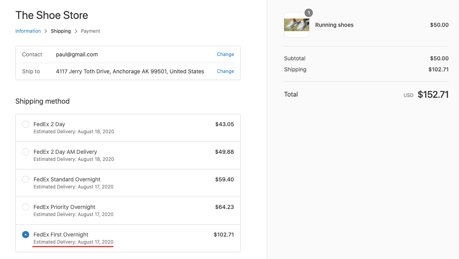Click the Running shoes product thumbnail
Screen dimensions: 459x259
[x=297, y=25]
